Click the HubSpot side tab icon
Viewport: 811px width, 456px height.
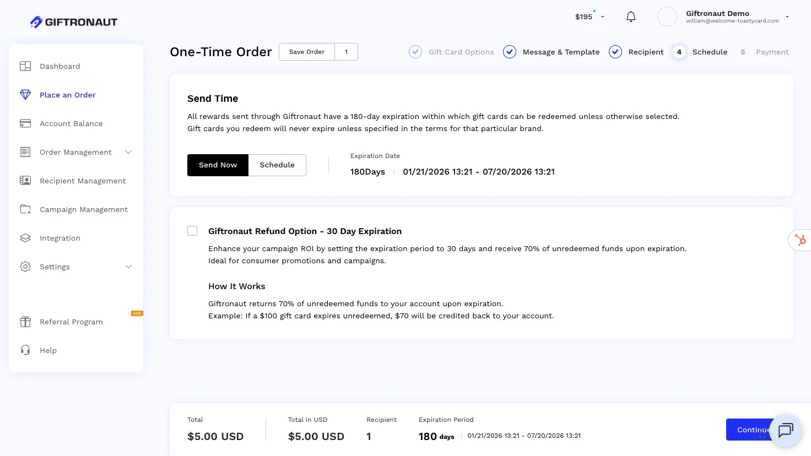(800, 240)
